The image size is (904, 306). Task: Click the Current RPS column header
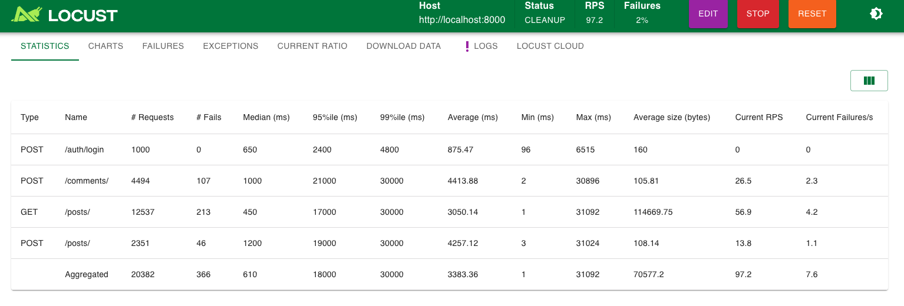pyautogui.click(x=759, y=117)
